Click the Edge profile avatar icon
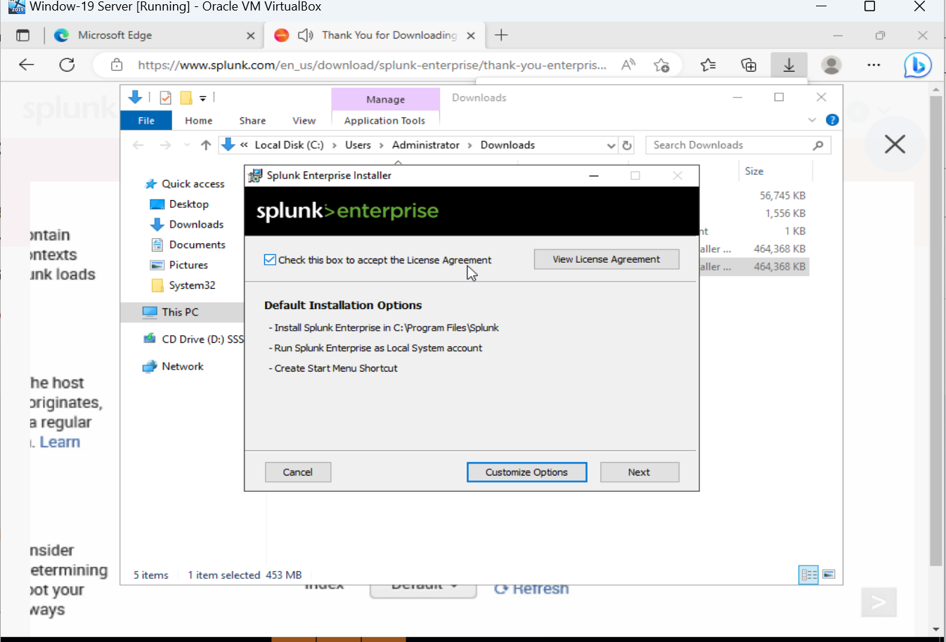946x642 pixels. (831, 65)
